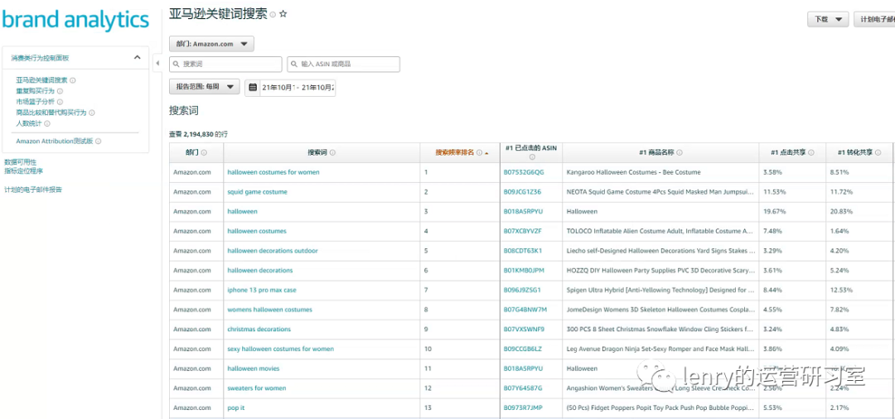Click ASIN link B07G4BNW7M
The height and width of the screenshot is (419, 895).
[x=525, y=310]
